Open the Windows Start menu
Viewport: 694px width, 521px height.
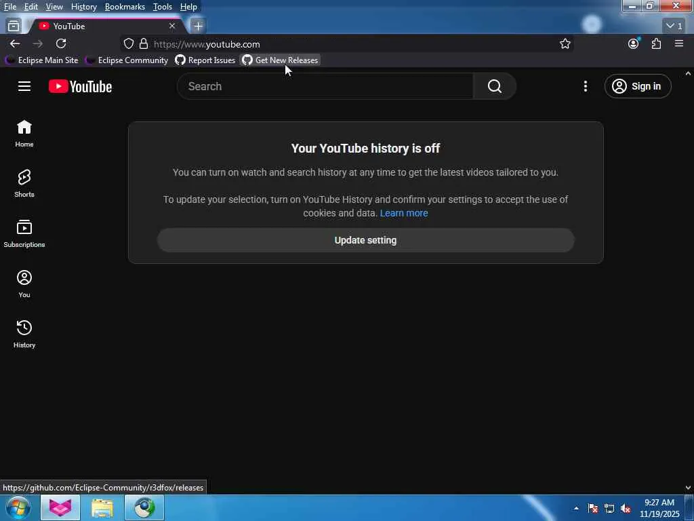click(18, 507)
